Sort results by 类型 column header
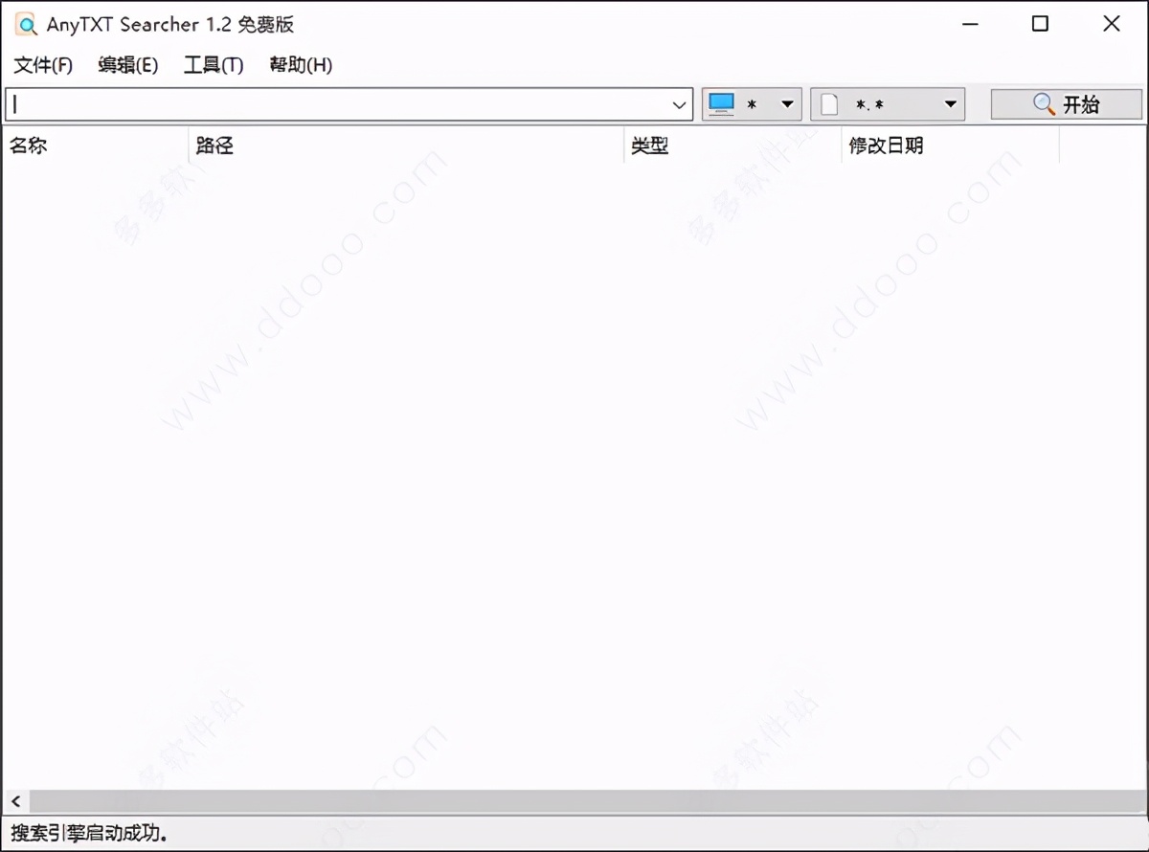 tap(732, 146)
